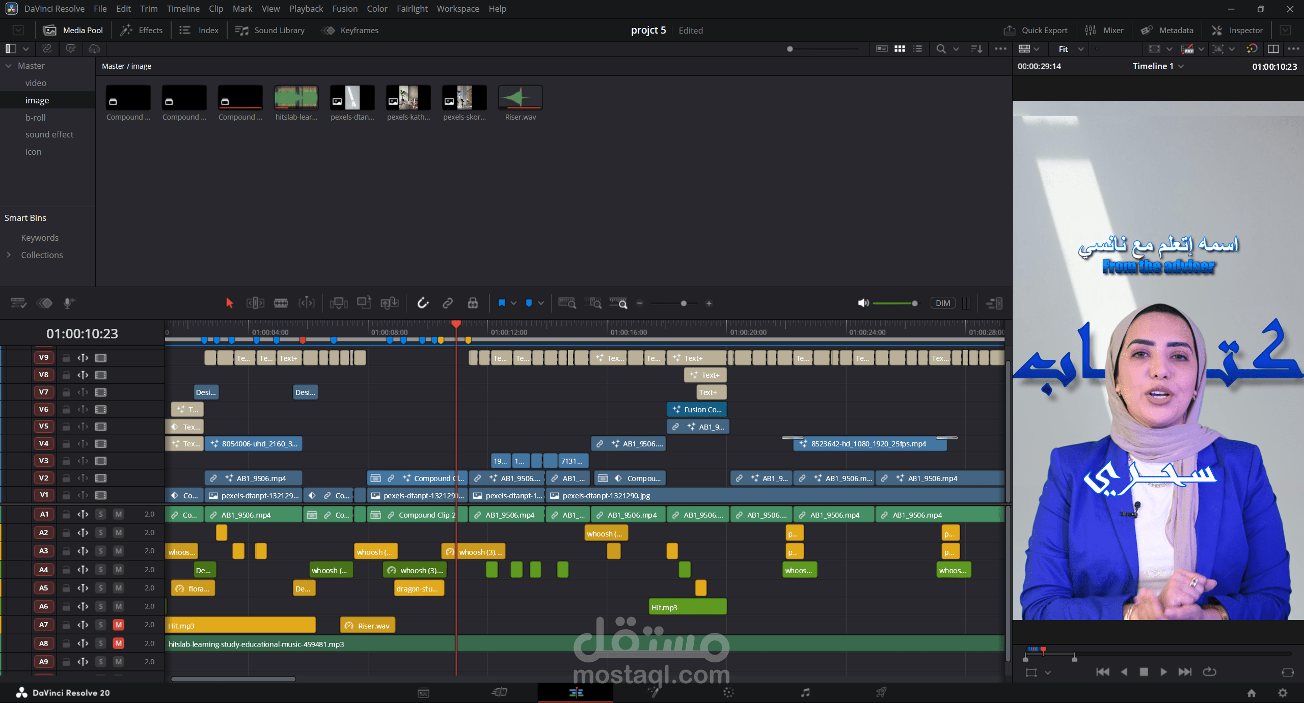The width and height of the screenshot is (1304, 703).
Task: Click the Overwrite Clip icon
Action: [x=364, y=303]
